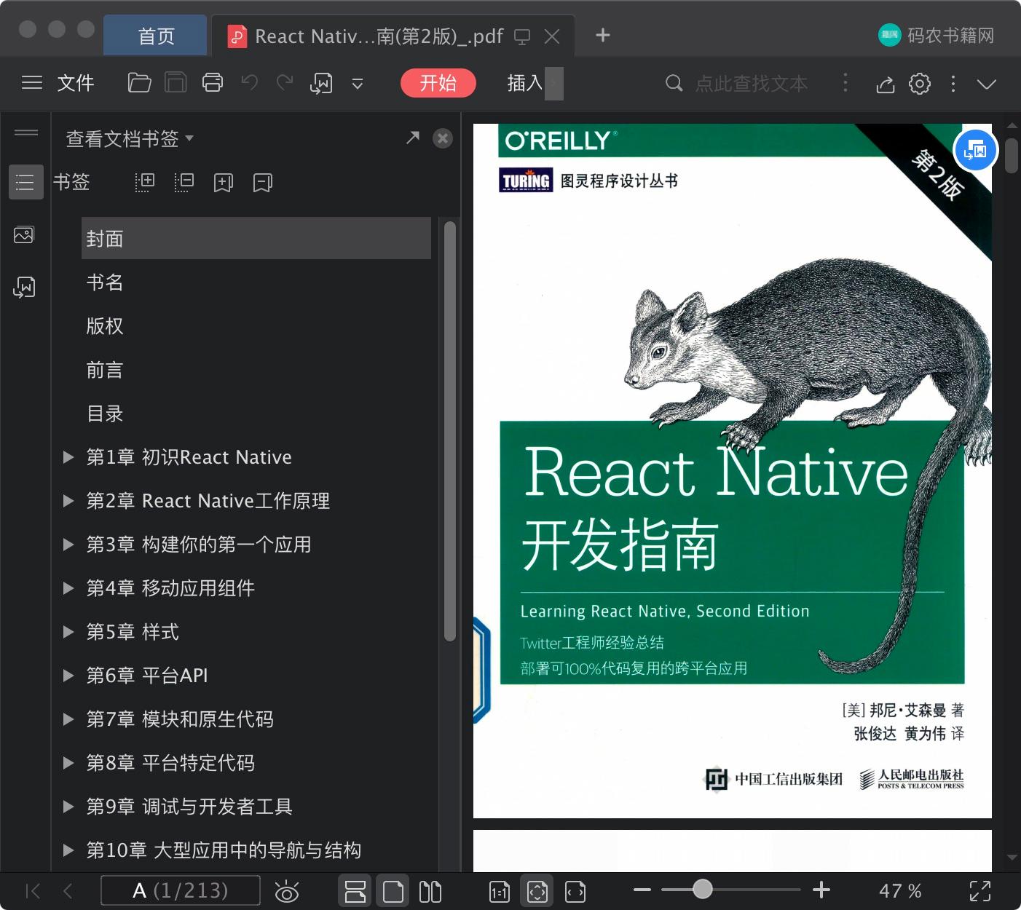Print the document with printer icon

(213, 83)
